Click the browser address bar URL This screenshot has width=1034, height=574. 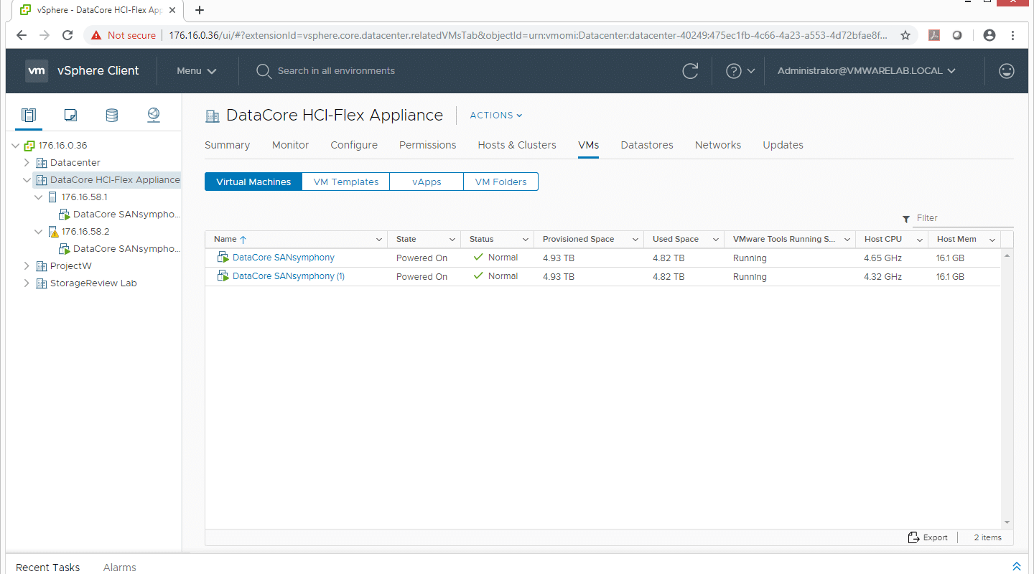tap(528, 35)
